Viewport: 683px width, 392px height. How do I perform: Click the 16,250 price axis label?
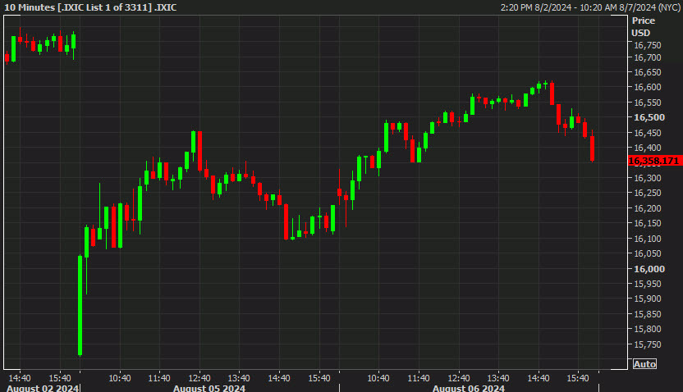[647, 193]
